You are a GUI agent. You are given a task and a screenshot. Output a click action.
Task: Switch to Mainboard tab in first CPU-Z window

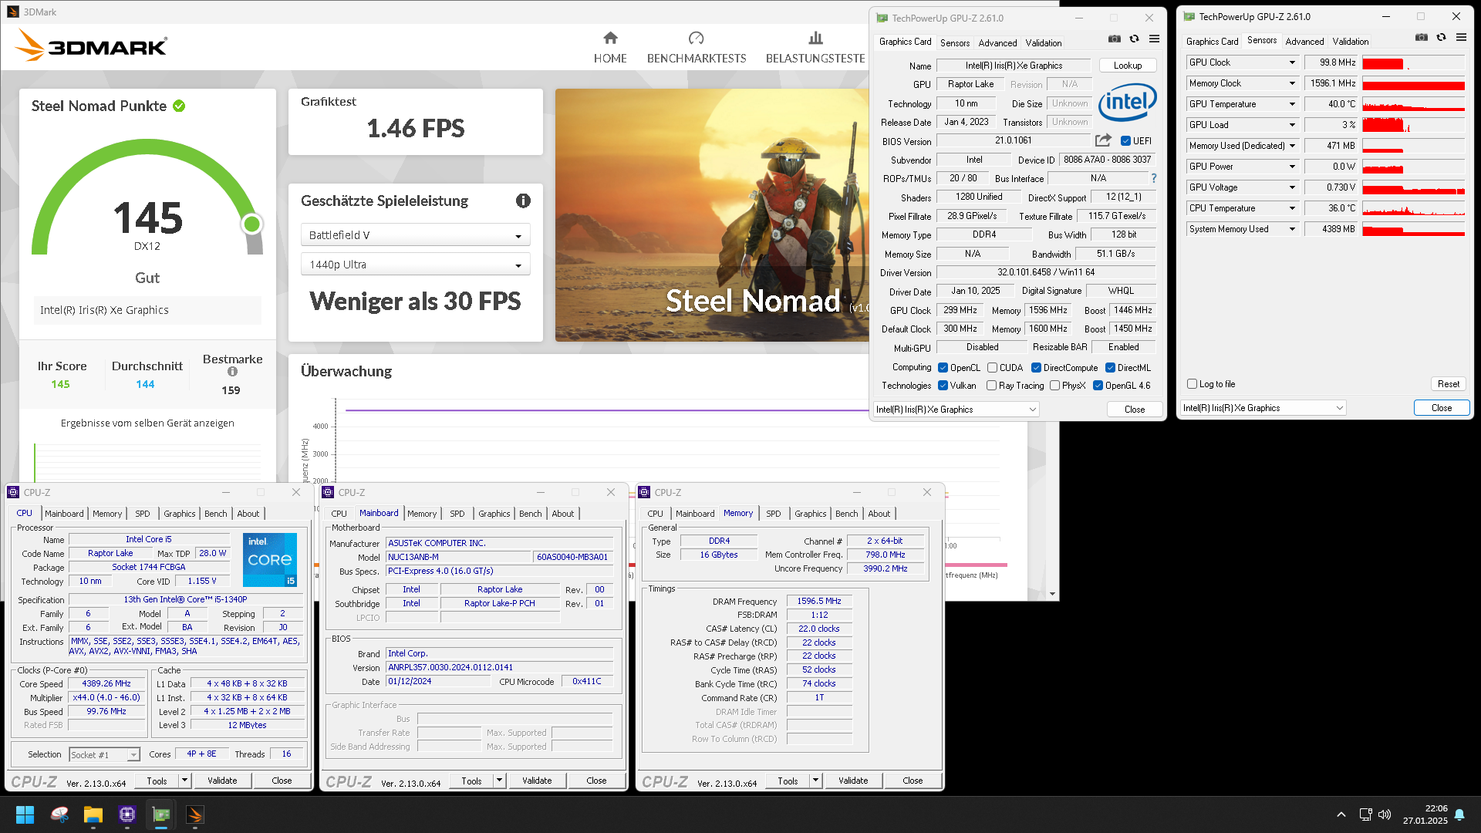[x=64, y=514]
